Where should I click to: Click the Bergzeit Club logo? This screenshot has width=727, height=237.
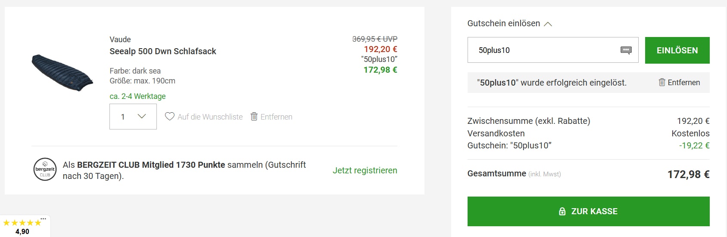click(45, 169)
